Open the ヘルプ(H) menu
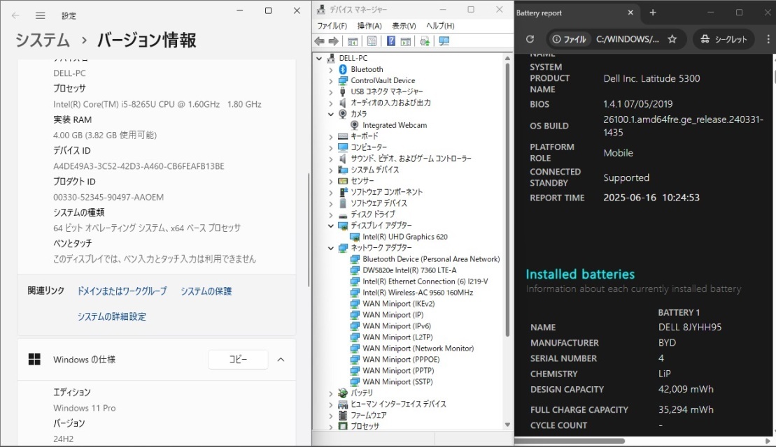Image resolution: width=776 pixels, height=447 pixels. point(440,26)
